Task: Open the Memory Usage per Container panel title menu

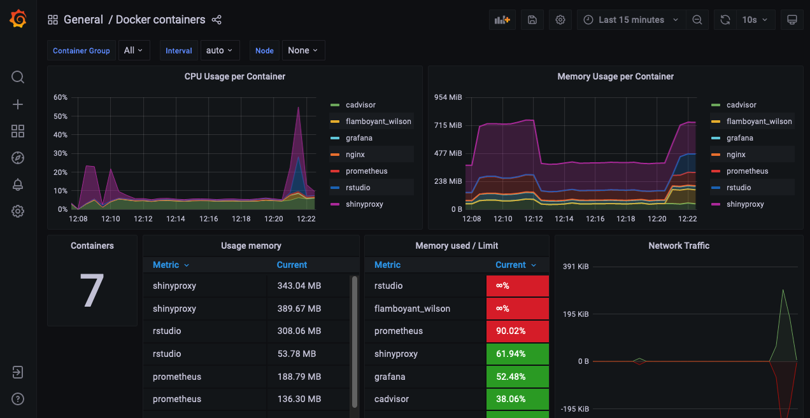Action: pos(616,76)
